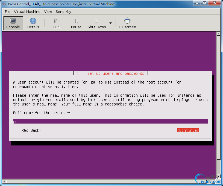Click the horizontal scrollbar left arrow
Viewport: 223px width, 186px height.
coord(4,181)
